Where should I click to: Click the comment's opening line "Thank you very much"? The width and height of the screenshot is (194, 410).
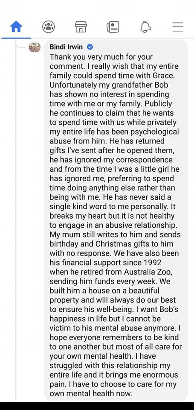pyautogui.click(x=84, y=57)
